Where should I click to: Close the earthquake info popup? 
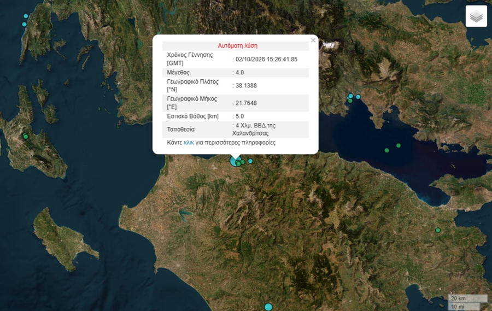coord(313,40)
